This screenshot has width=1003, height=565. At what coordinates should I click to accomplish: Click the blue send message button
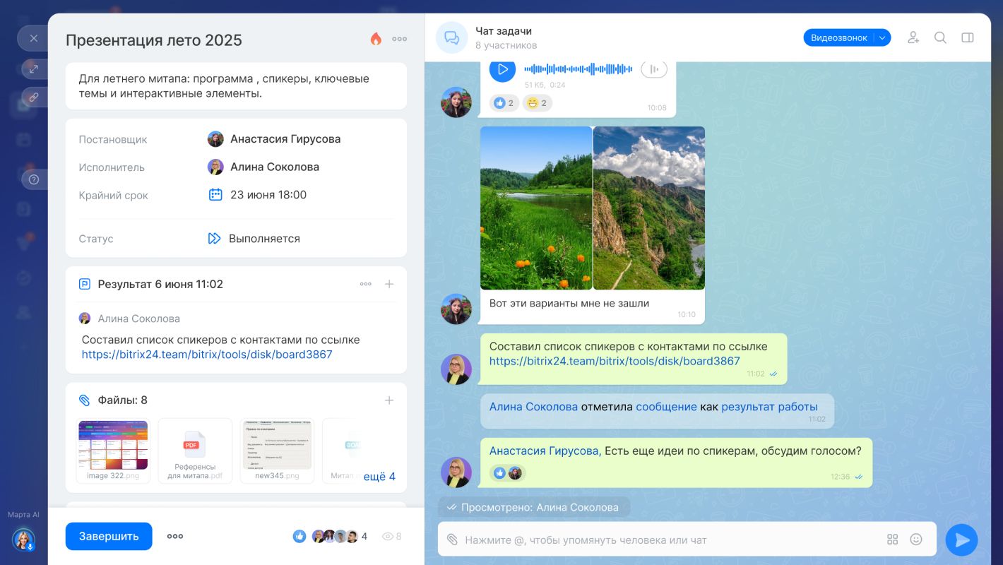coord(961,540)
